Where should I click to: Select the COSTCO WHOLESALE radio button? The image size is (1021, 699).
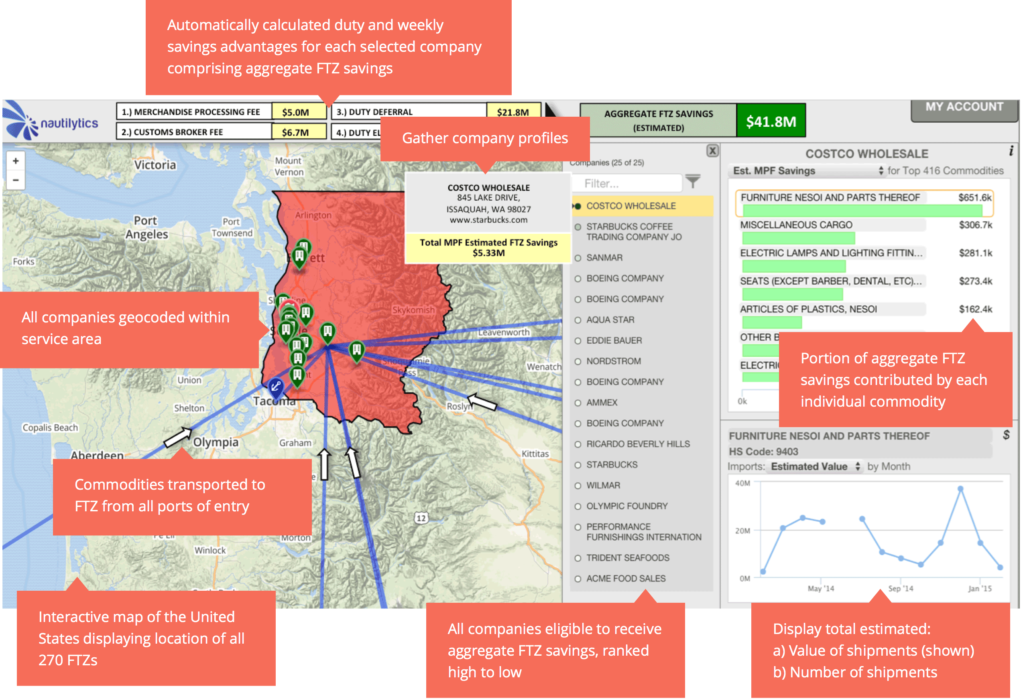(x=578, y=206)
